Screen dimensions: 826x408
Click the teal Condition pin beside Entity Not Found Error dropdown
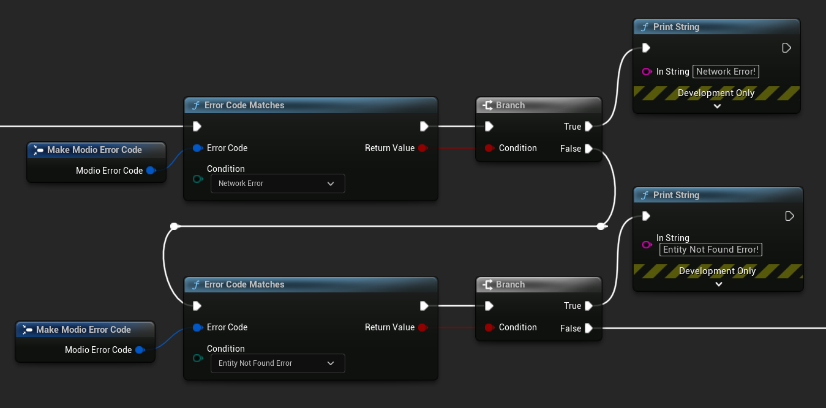[x=197, y=358]
